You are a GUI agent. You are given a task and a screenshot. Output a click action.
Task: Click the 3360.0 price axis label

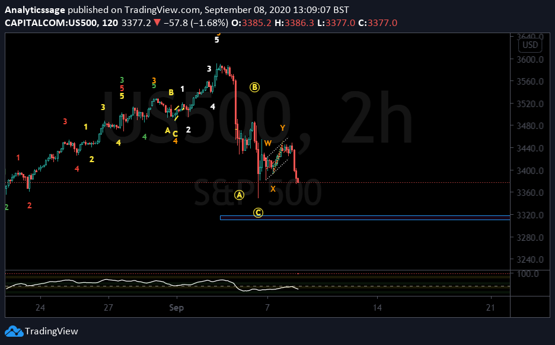[530, 193]
